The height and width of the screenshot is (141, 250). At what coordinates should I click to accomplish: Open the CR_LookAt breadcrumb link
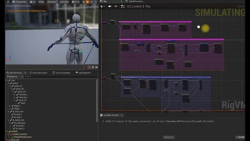tap(134, 6)
